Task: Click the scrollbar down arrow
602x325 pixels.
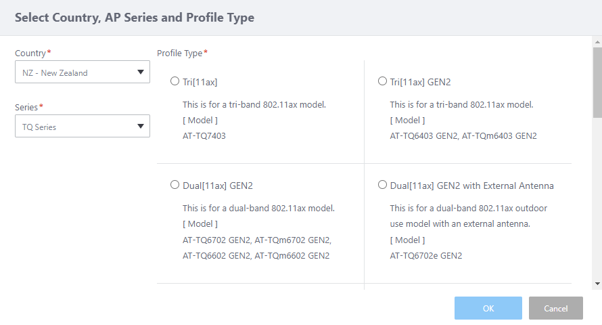Action: click(597, 284)
